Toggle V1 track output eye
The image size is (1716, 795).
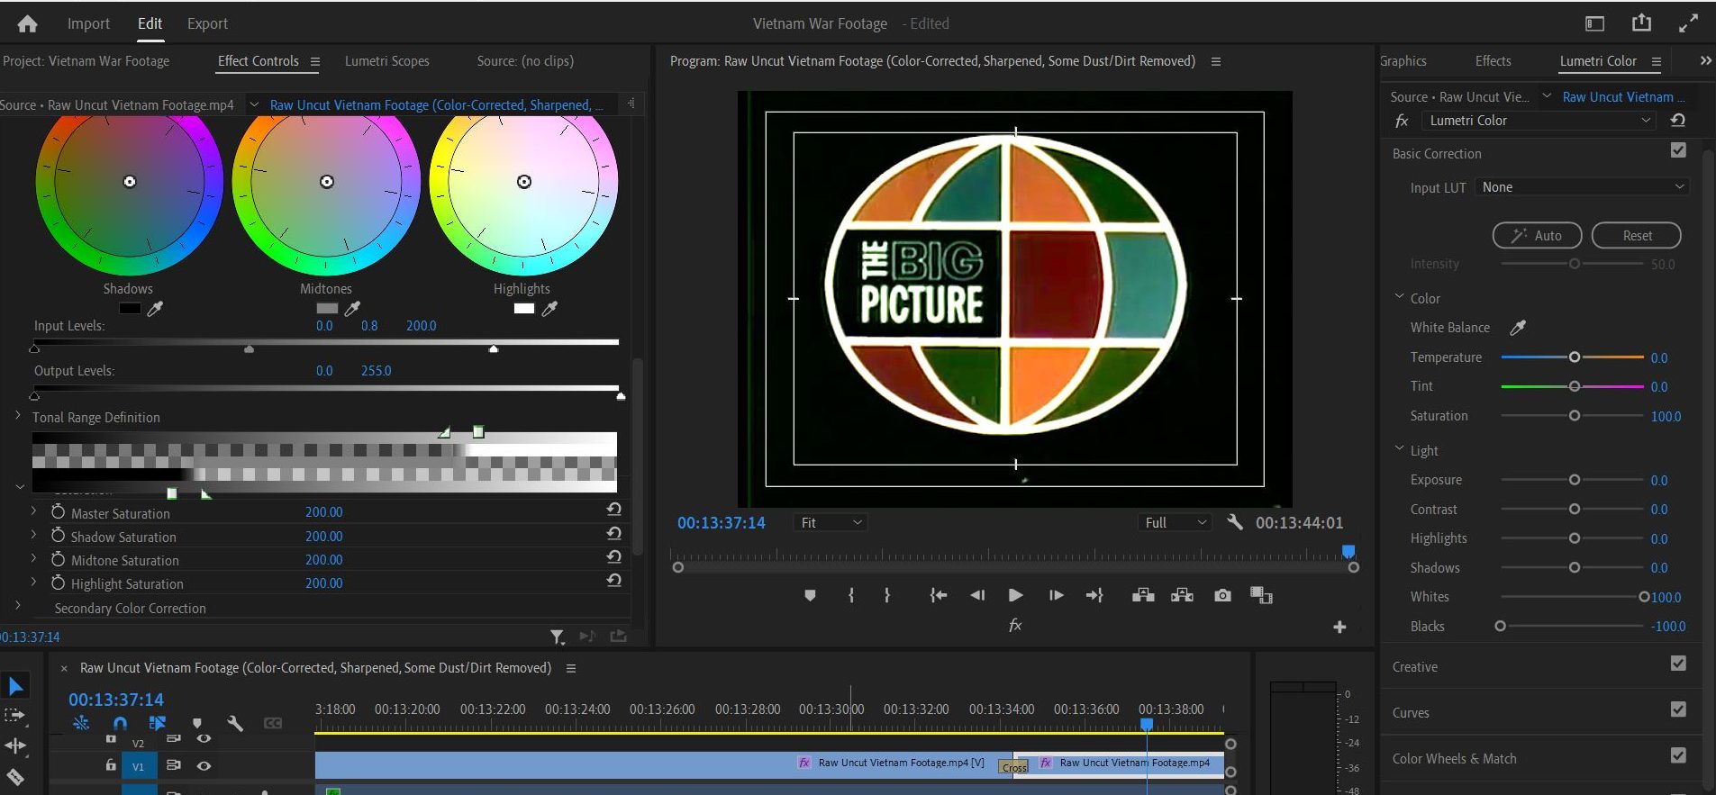click(x=204, y=766)
